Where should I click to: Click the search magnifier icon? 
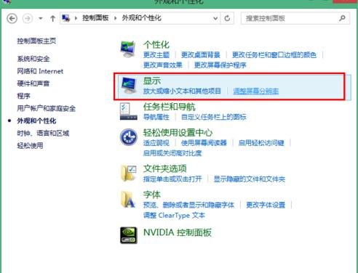point(342,18)
